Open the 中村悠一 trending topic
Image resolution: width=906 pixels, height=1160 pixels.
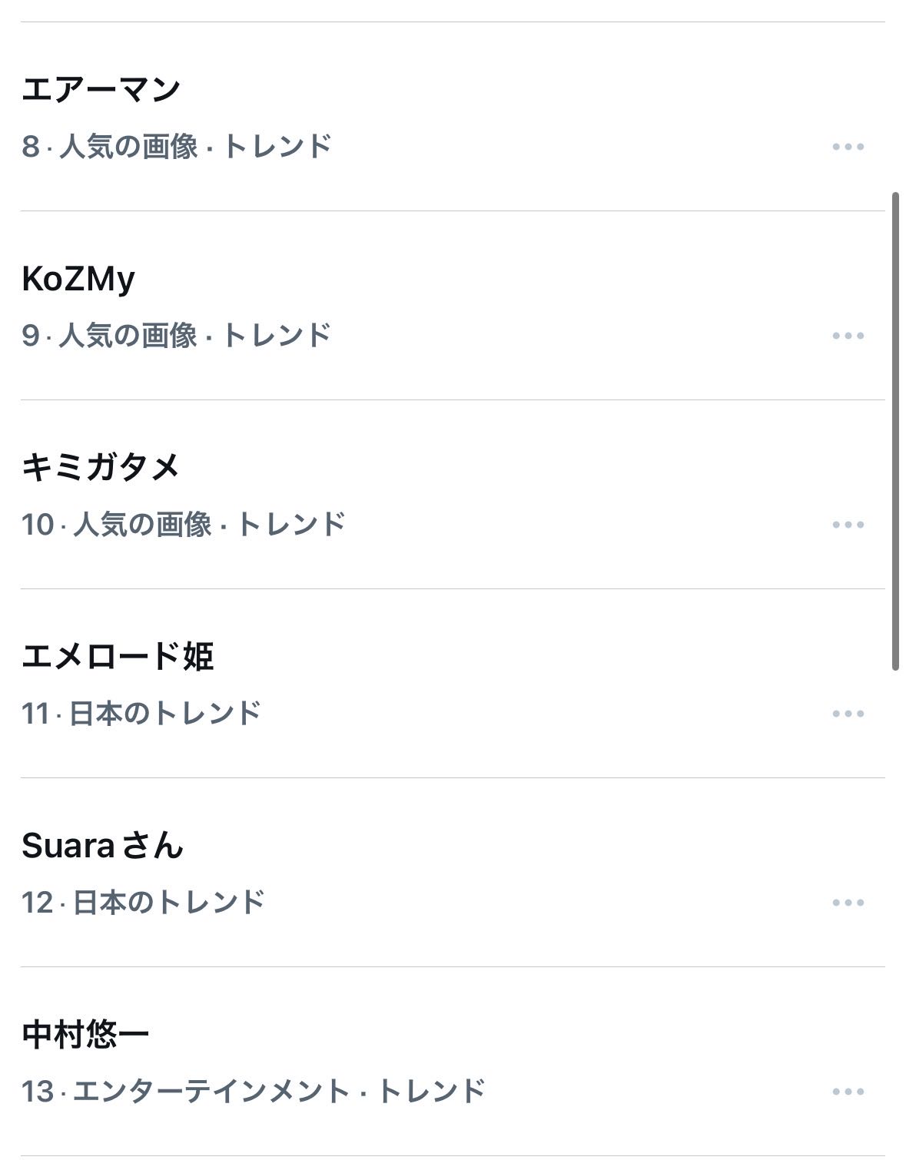(85, 1034)
